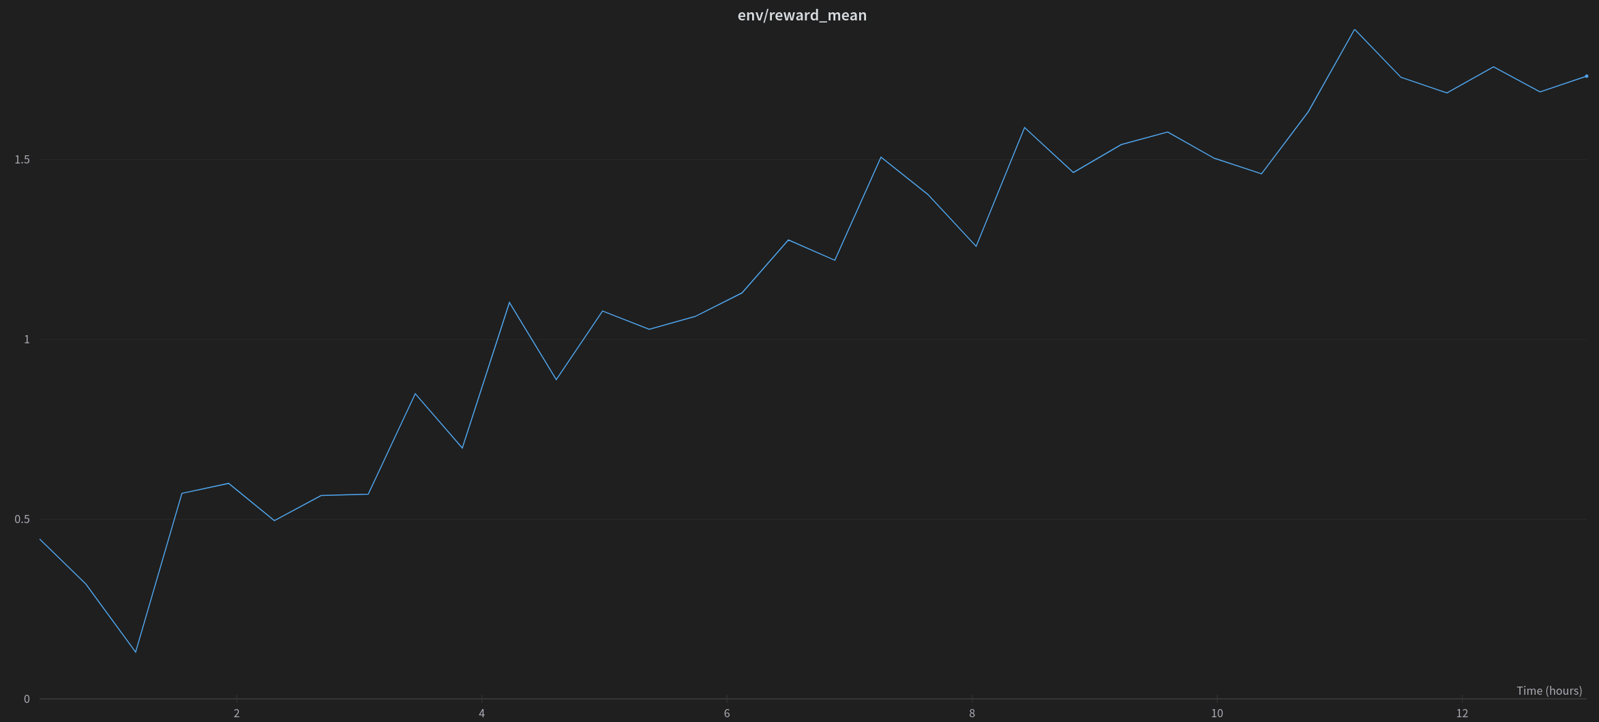The image size is (1599, 722).
Task: Click the Time (hours) axis label
Action: pyautogui.click(x=1549, y=691)
